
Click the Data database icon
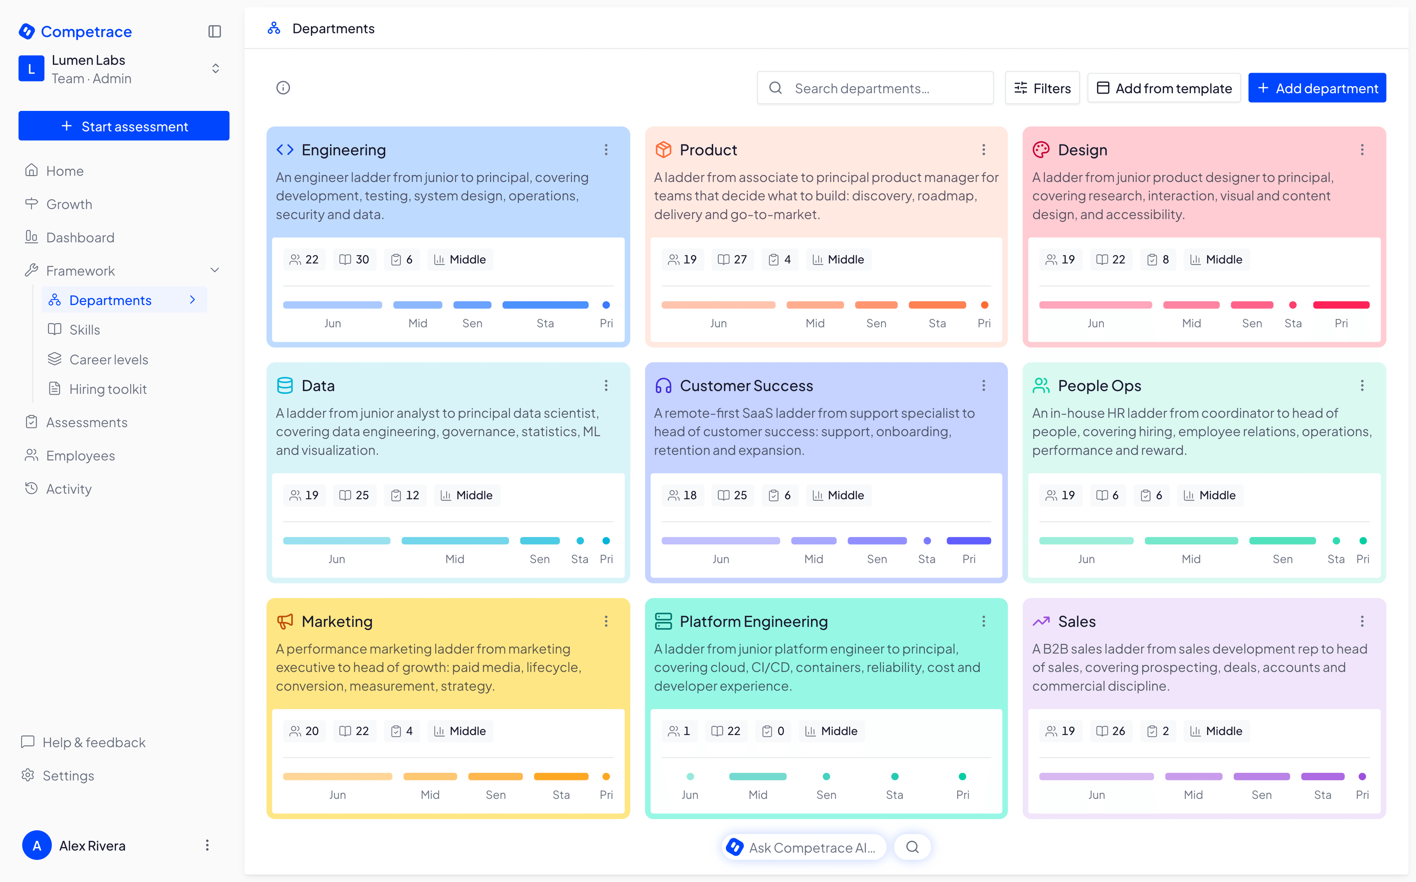pyautogui.click(x=285, y=386)
